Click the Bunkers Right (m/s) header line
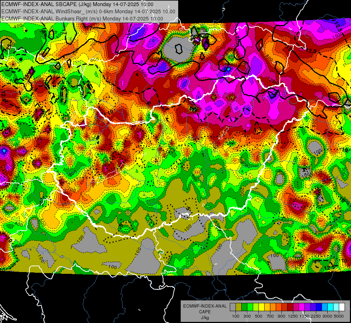 (82, 19)
